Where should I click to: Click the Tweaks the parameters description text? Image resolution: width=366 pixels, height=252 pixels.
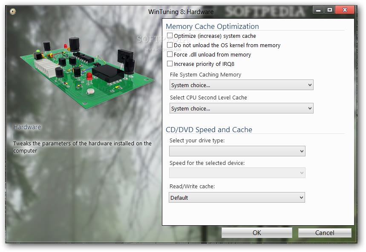point(82,147)
